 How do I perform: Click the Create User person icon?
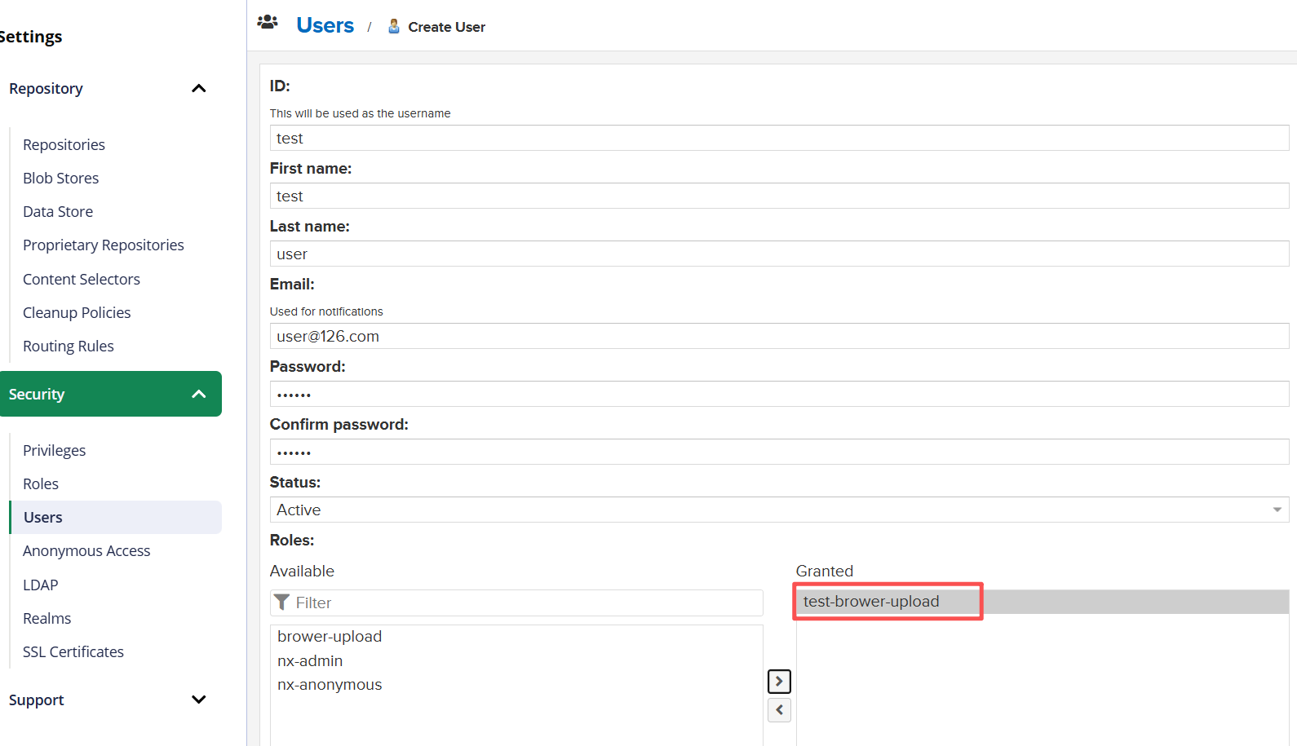(x=394, y=26)
